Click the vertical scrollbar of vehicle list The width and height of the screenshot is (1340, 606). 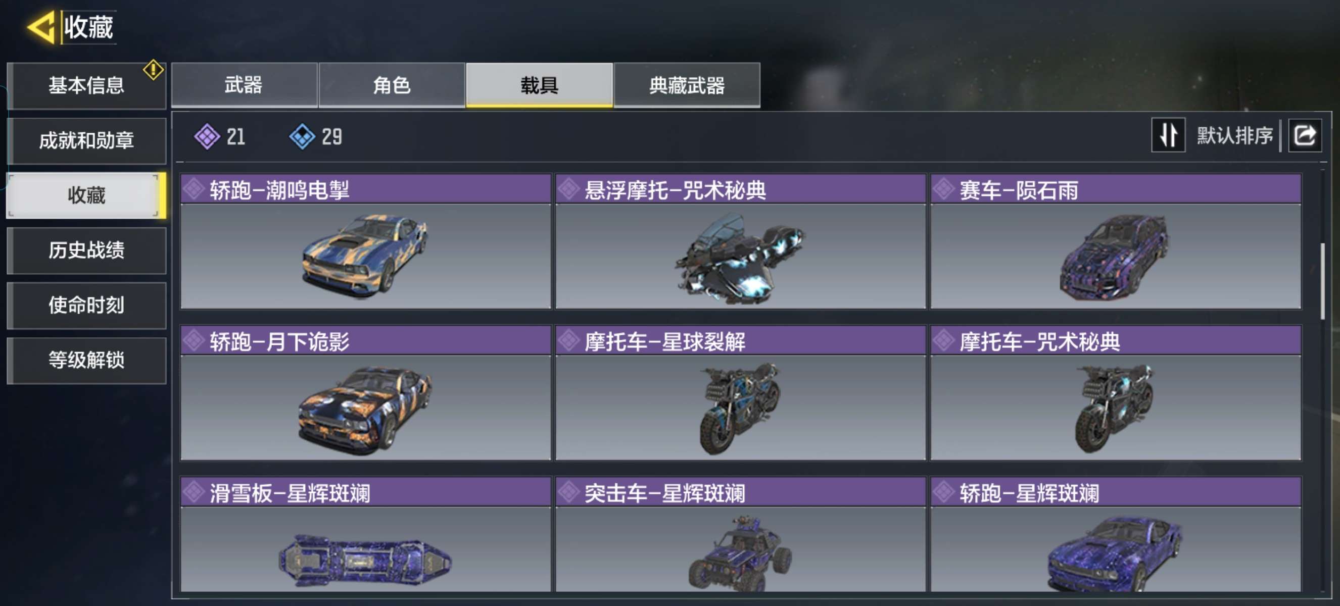1322,281
